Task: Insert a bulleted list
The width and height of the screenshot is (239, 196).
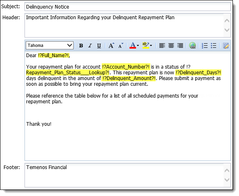Action: click(214, 46)
